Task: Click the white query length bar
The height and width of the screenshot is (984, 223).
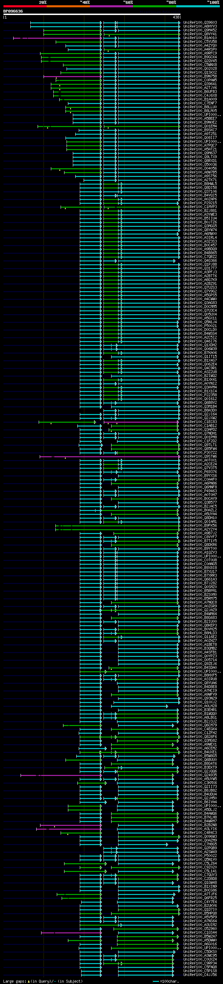Action: click(x=92, y=15)
